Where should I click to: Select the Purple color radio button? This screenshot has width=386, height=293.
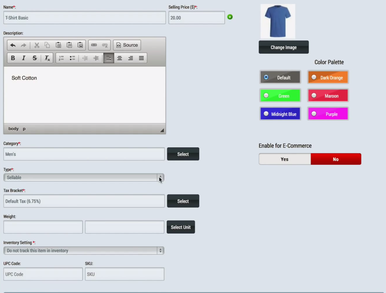pos(314,114)
